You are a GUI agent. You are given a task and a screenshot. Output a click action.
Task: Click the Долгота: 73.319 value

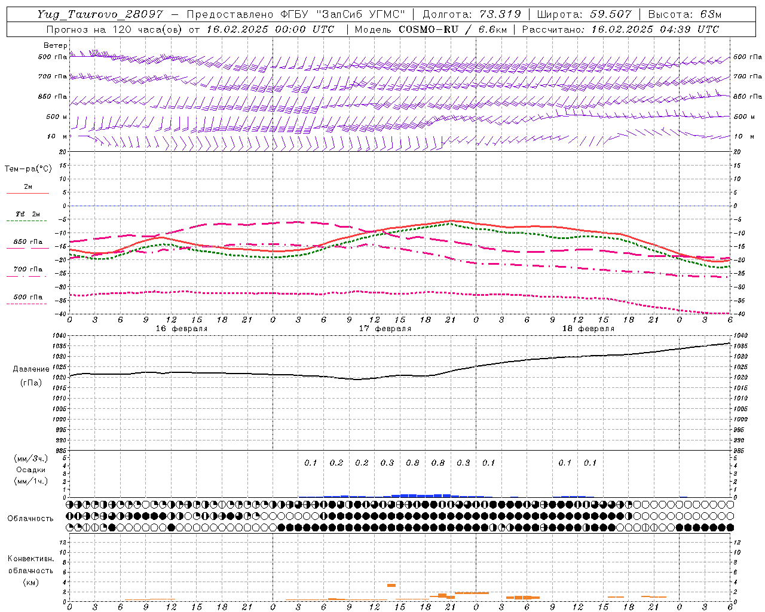(472, 14)
